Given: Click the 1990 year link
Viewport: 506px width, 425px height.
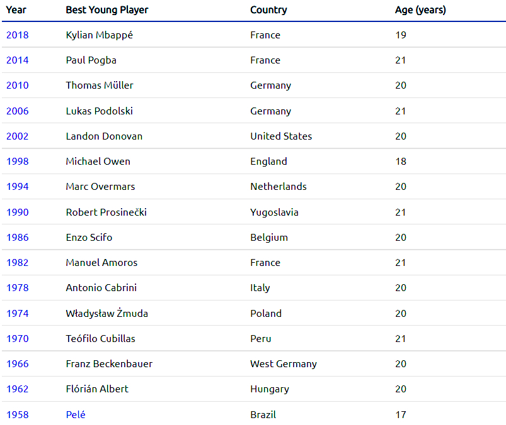Looking at the screenshot, I should tap(18, 213).
